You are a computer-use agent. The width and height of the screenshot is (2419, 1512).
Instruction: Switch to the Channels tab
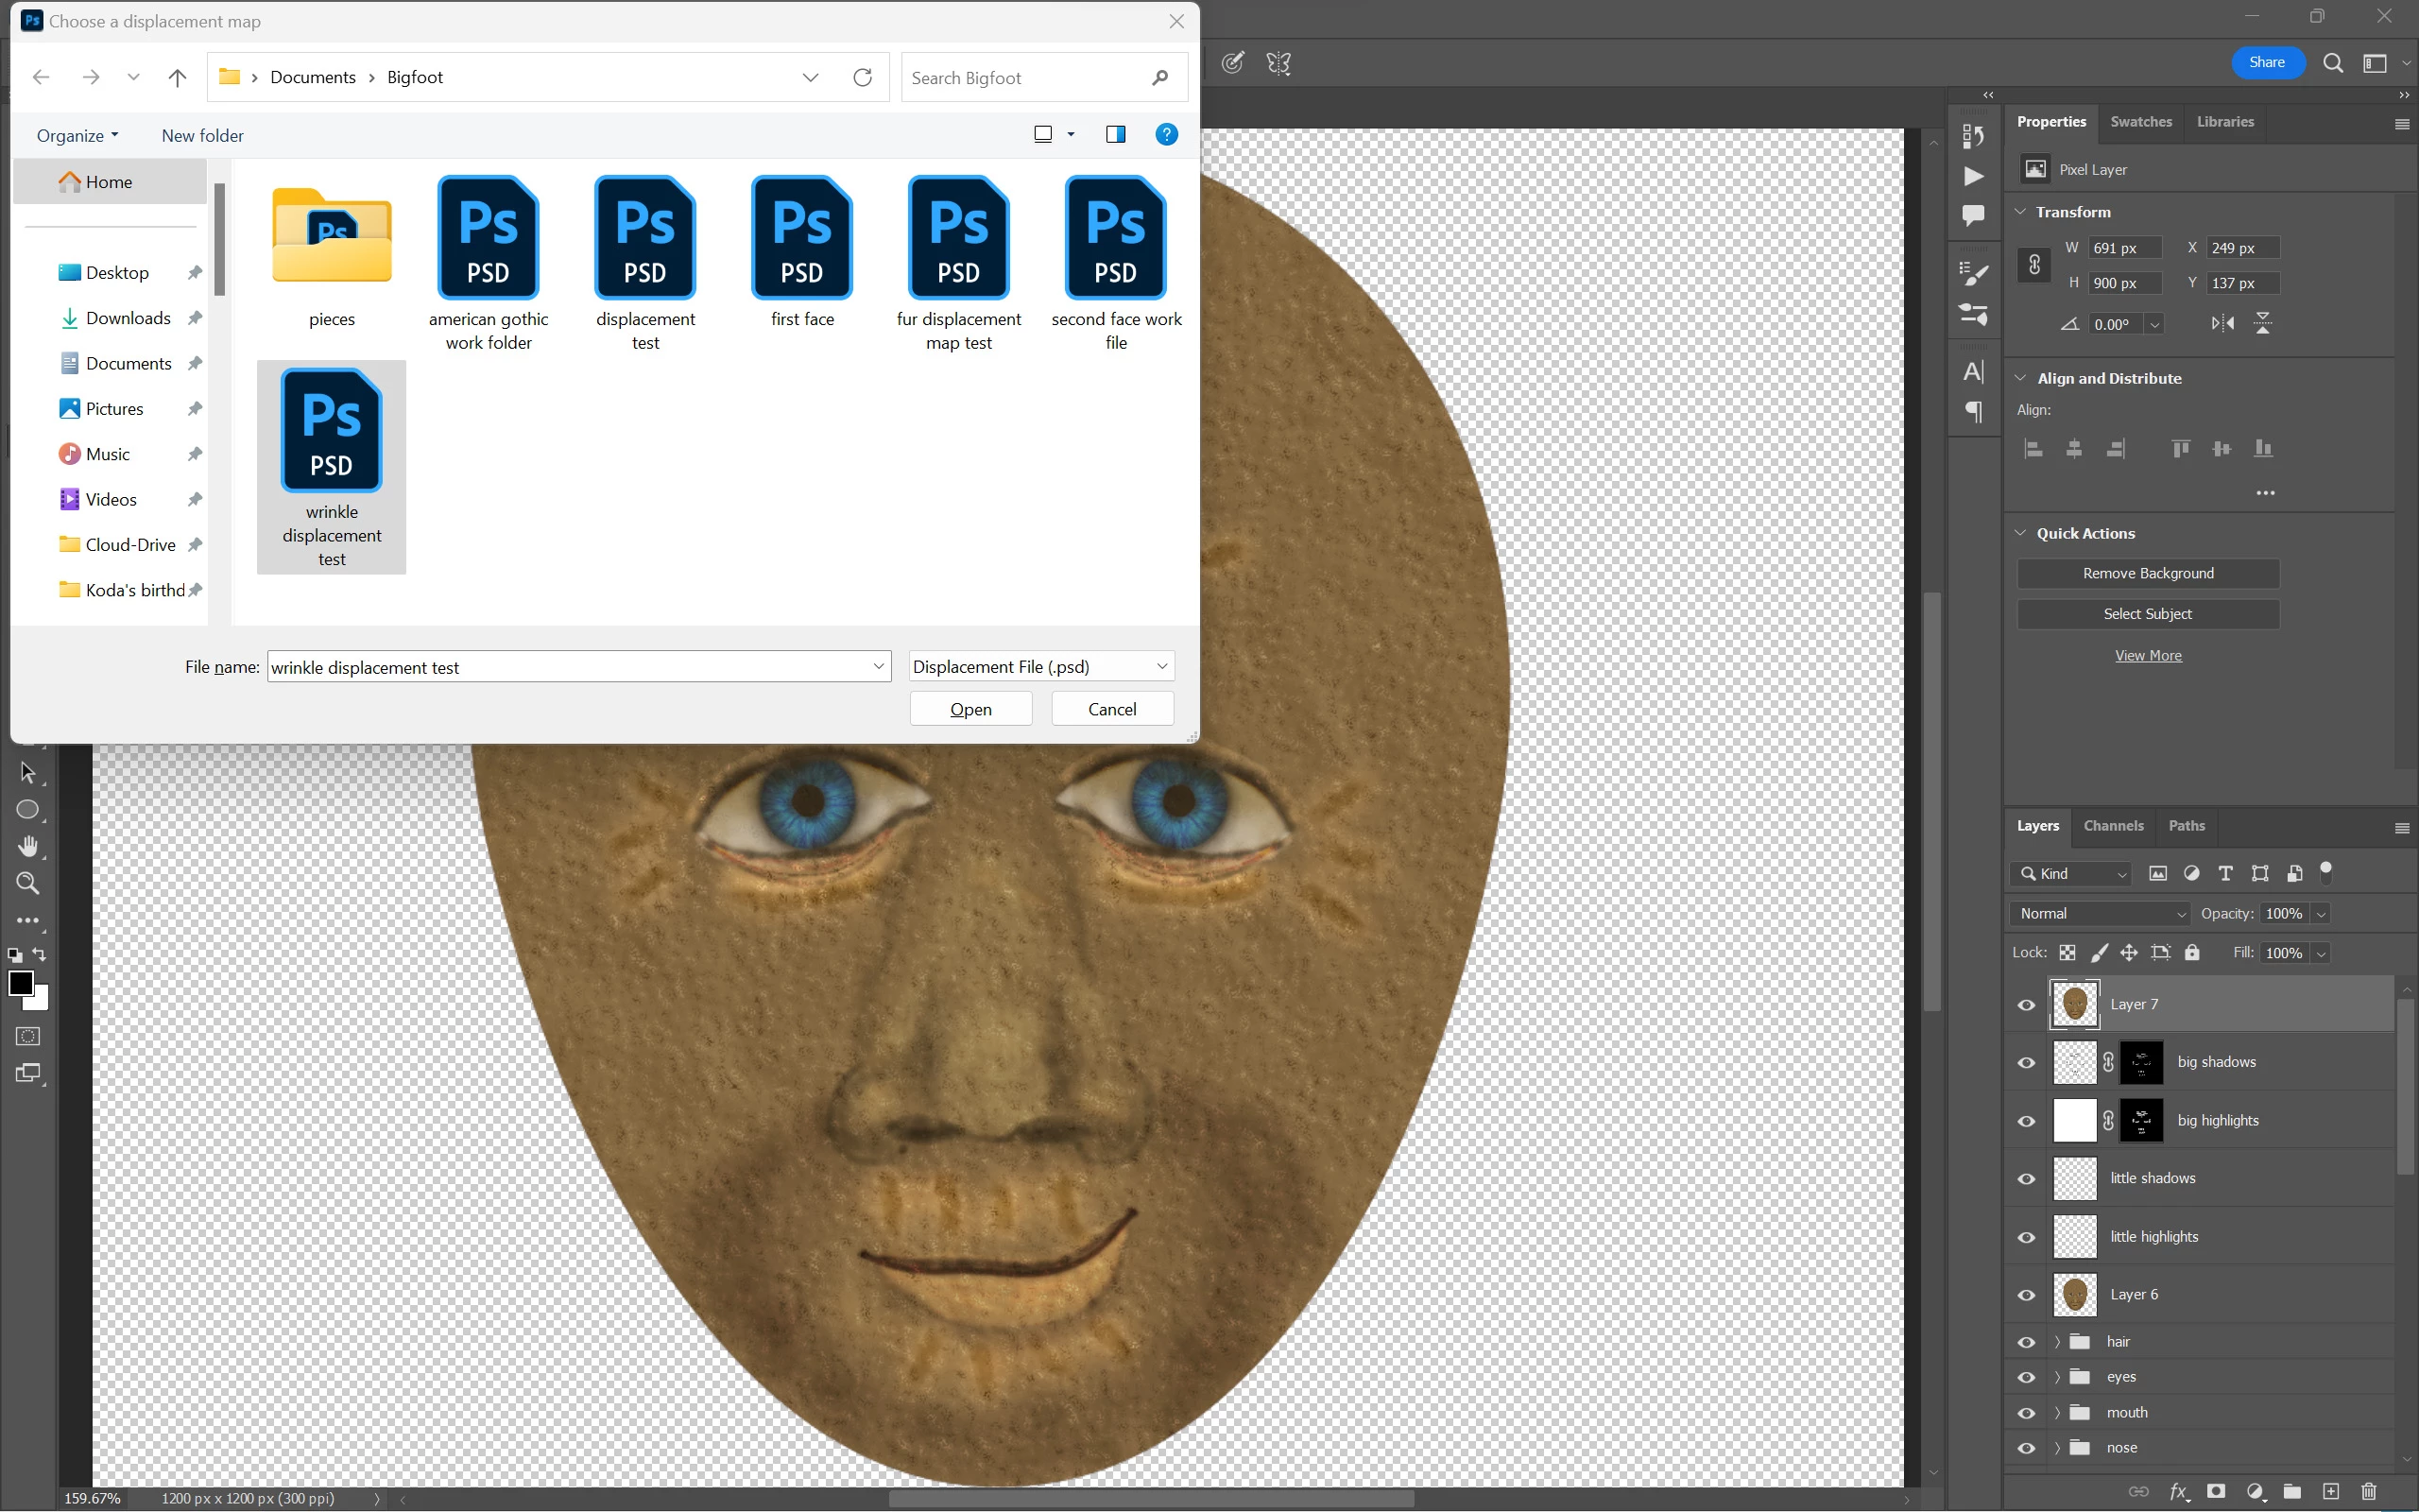2113,826
